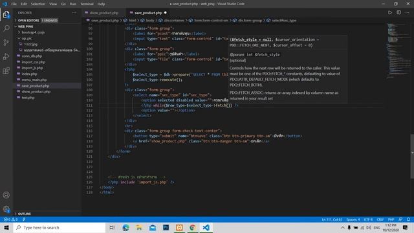Change language mode via PHP status item
This screenshot has width=414, height=233.
click(x=391, y=219)
